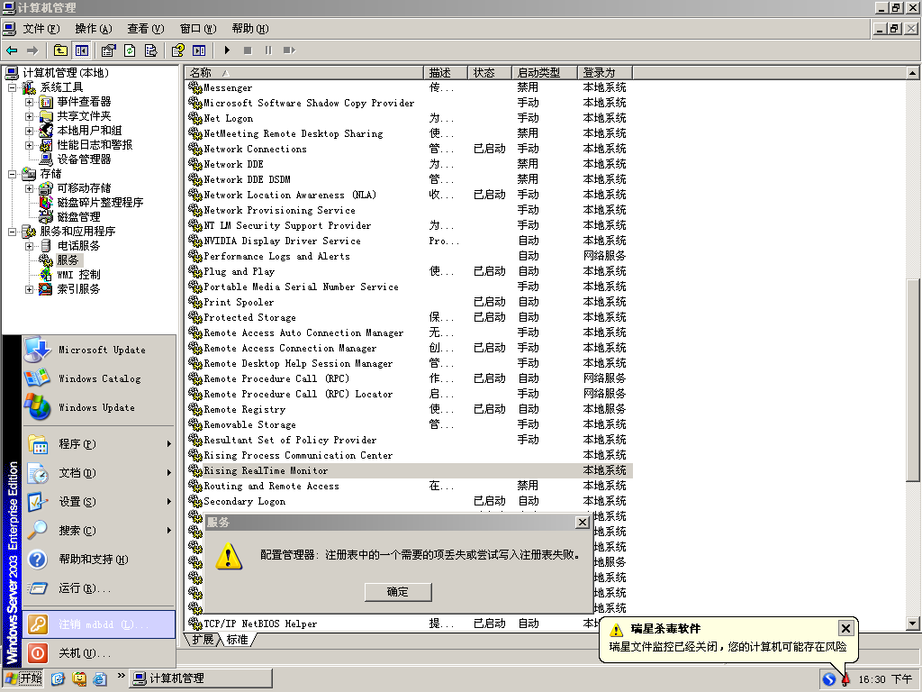Expand the 事件查看器 node
The height and width of the screenshot is (692, 922).
click(x=29, y=102)
